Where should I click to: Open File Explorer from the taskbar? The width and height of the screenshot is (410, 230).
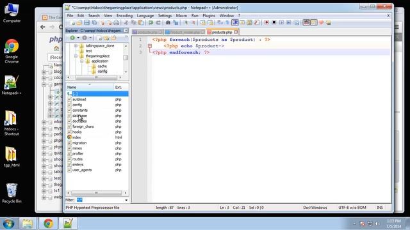click(28, 224)
